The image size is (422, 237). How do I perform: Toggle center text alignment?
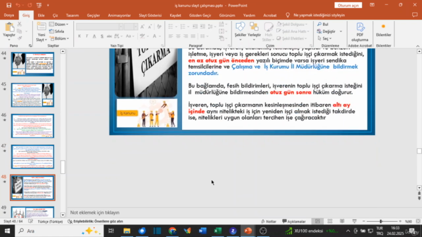tap(178, 36)
